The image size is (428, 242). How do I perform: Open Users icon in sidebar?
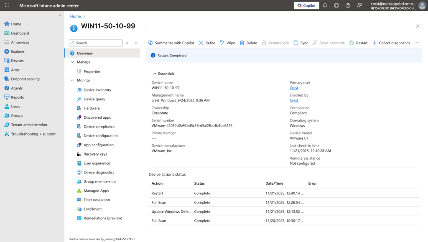pyautogui.click(x=7, y=107)
